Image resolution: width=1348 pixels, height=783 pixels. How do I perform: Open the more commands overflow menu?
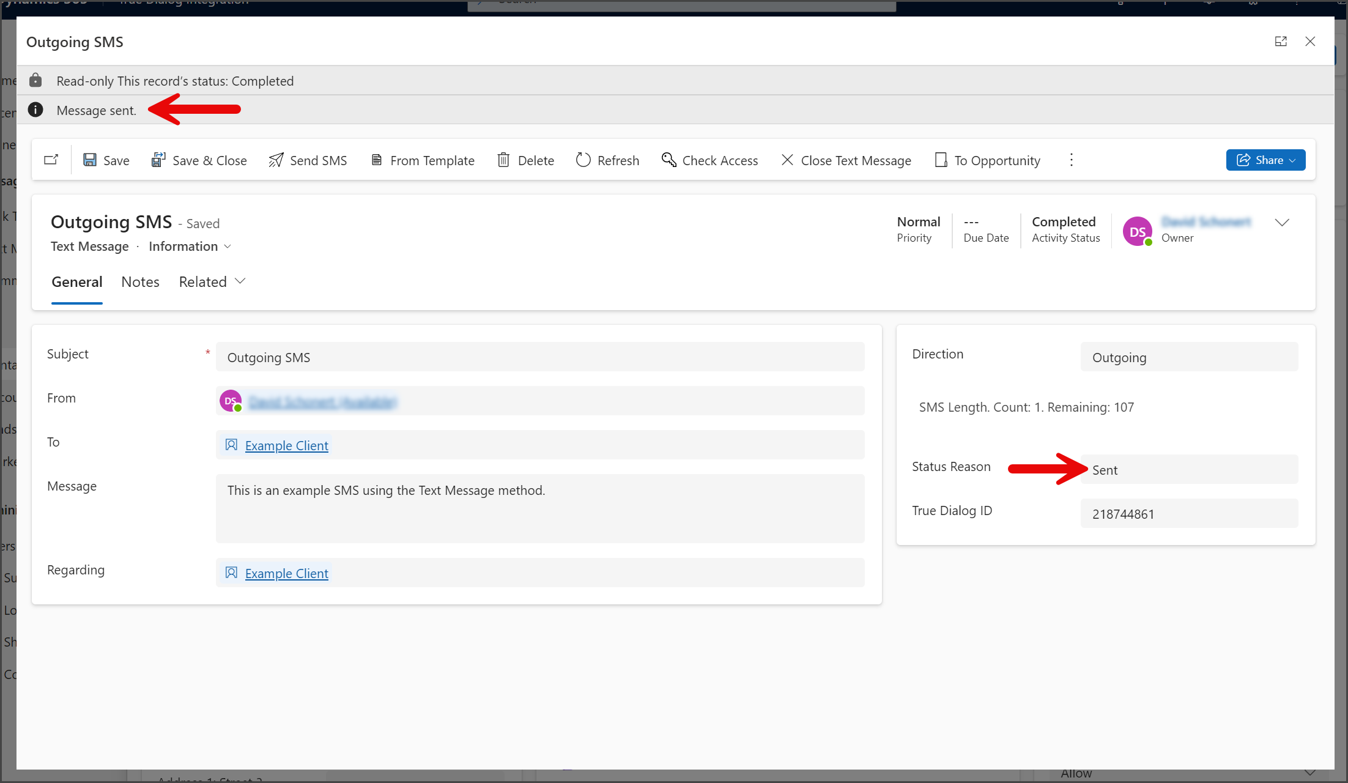1071,160
